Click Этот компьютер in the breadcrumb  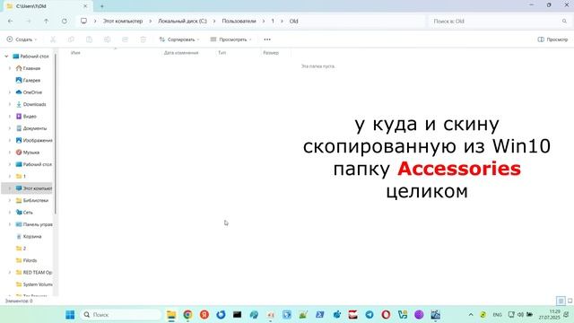click(x=123, y=22)
